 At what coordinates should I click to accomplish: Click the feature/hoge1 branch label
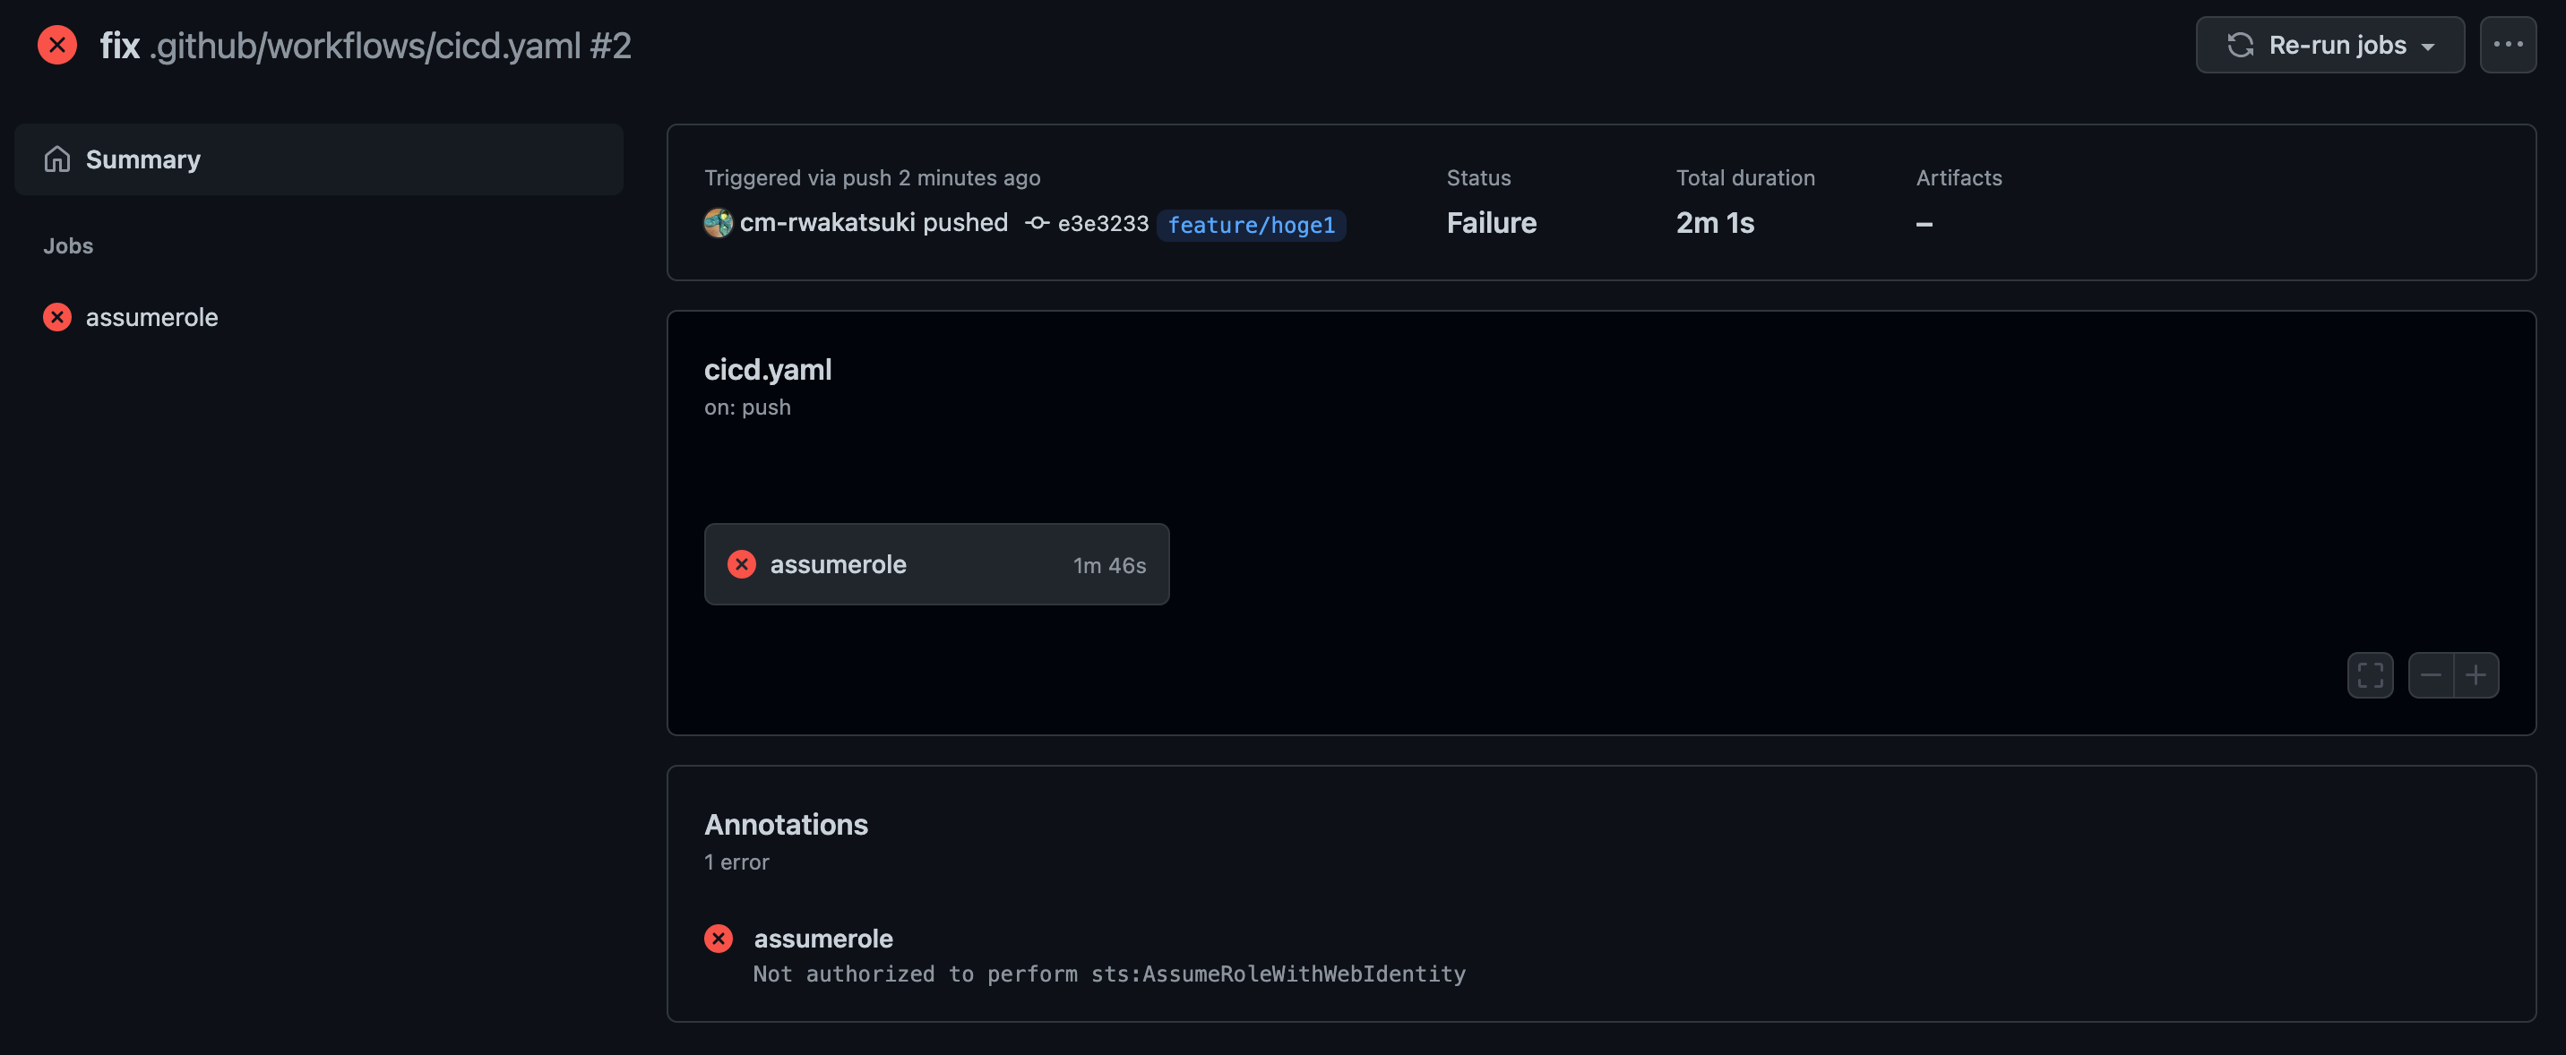point(1251,225)
